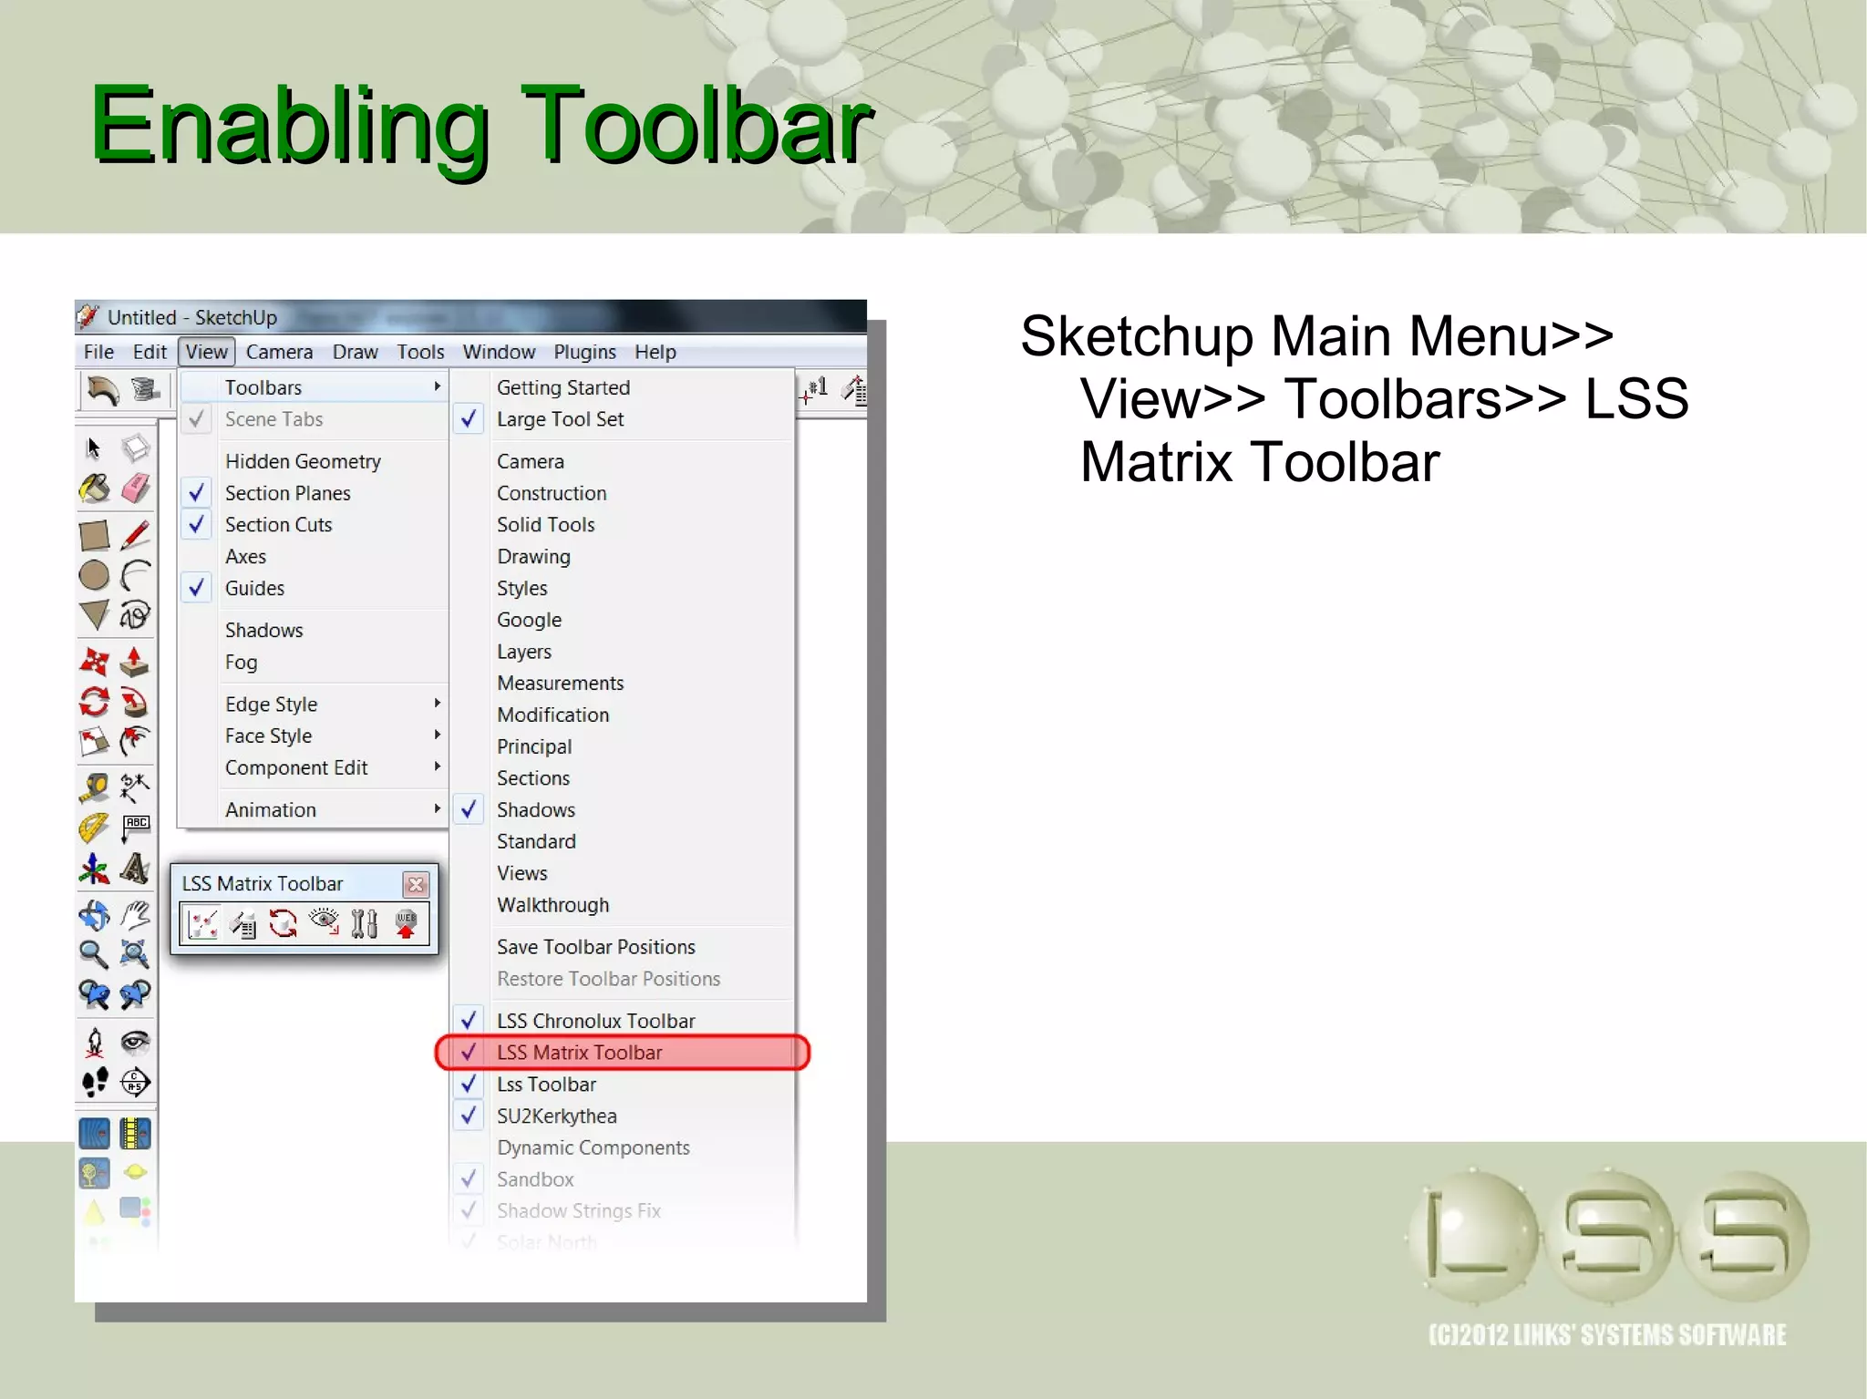Pick the Offset tool
The width and height of the screenshot is (1867, 1399).
coord(135,743)
